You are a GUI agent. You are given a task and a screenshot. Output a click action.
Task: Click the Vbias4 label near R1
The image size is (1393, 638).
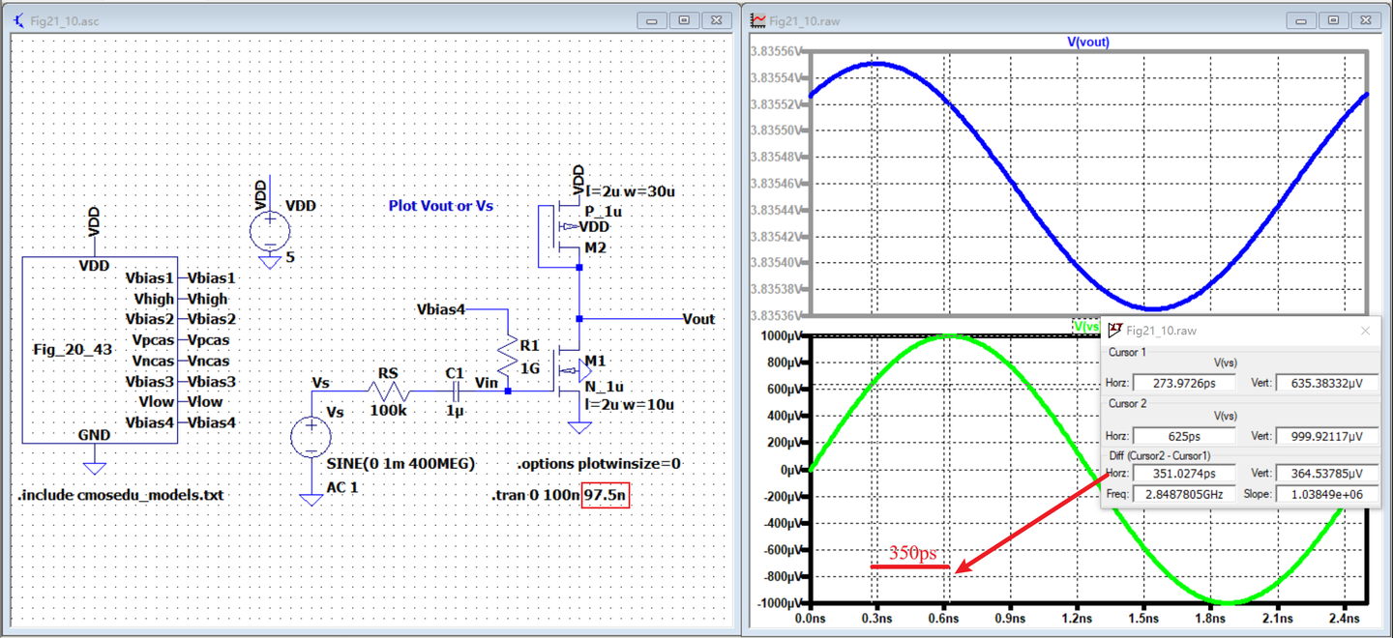(441, 309)
